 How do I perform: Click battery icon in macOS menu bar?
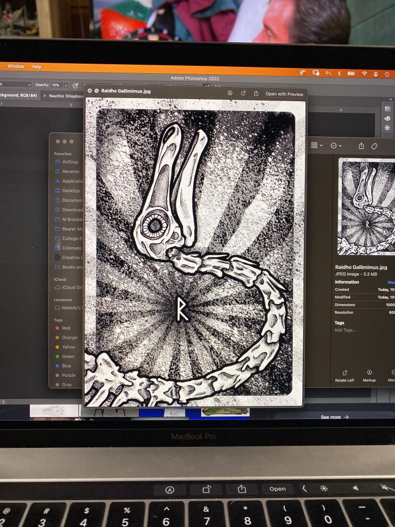tap(351, 73)
